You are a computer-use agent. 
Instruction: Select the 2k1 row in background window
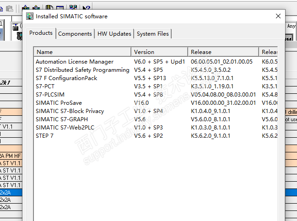tap(11, 82)
